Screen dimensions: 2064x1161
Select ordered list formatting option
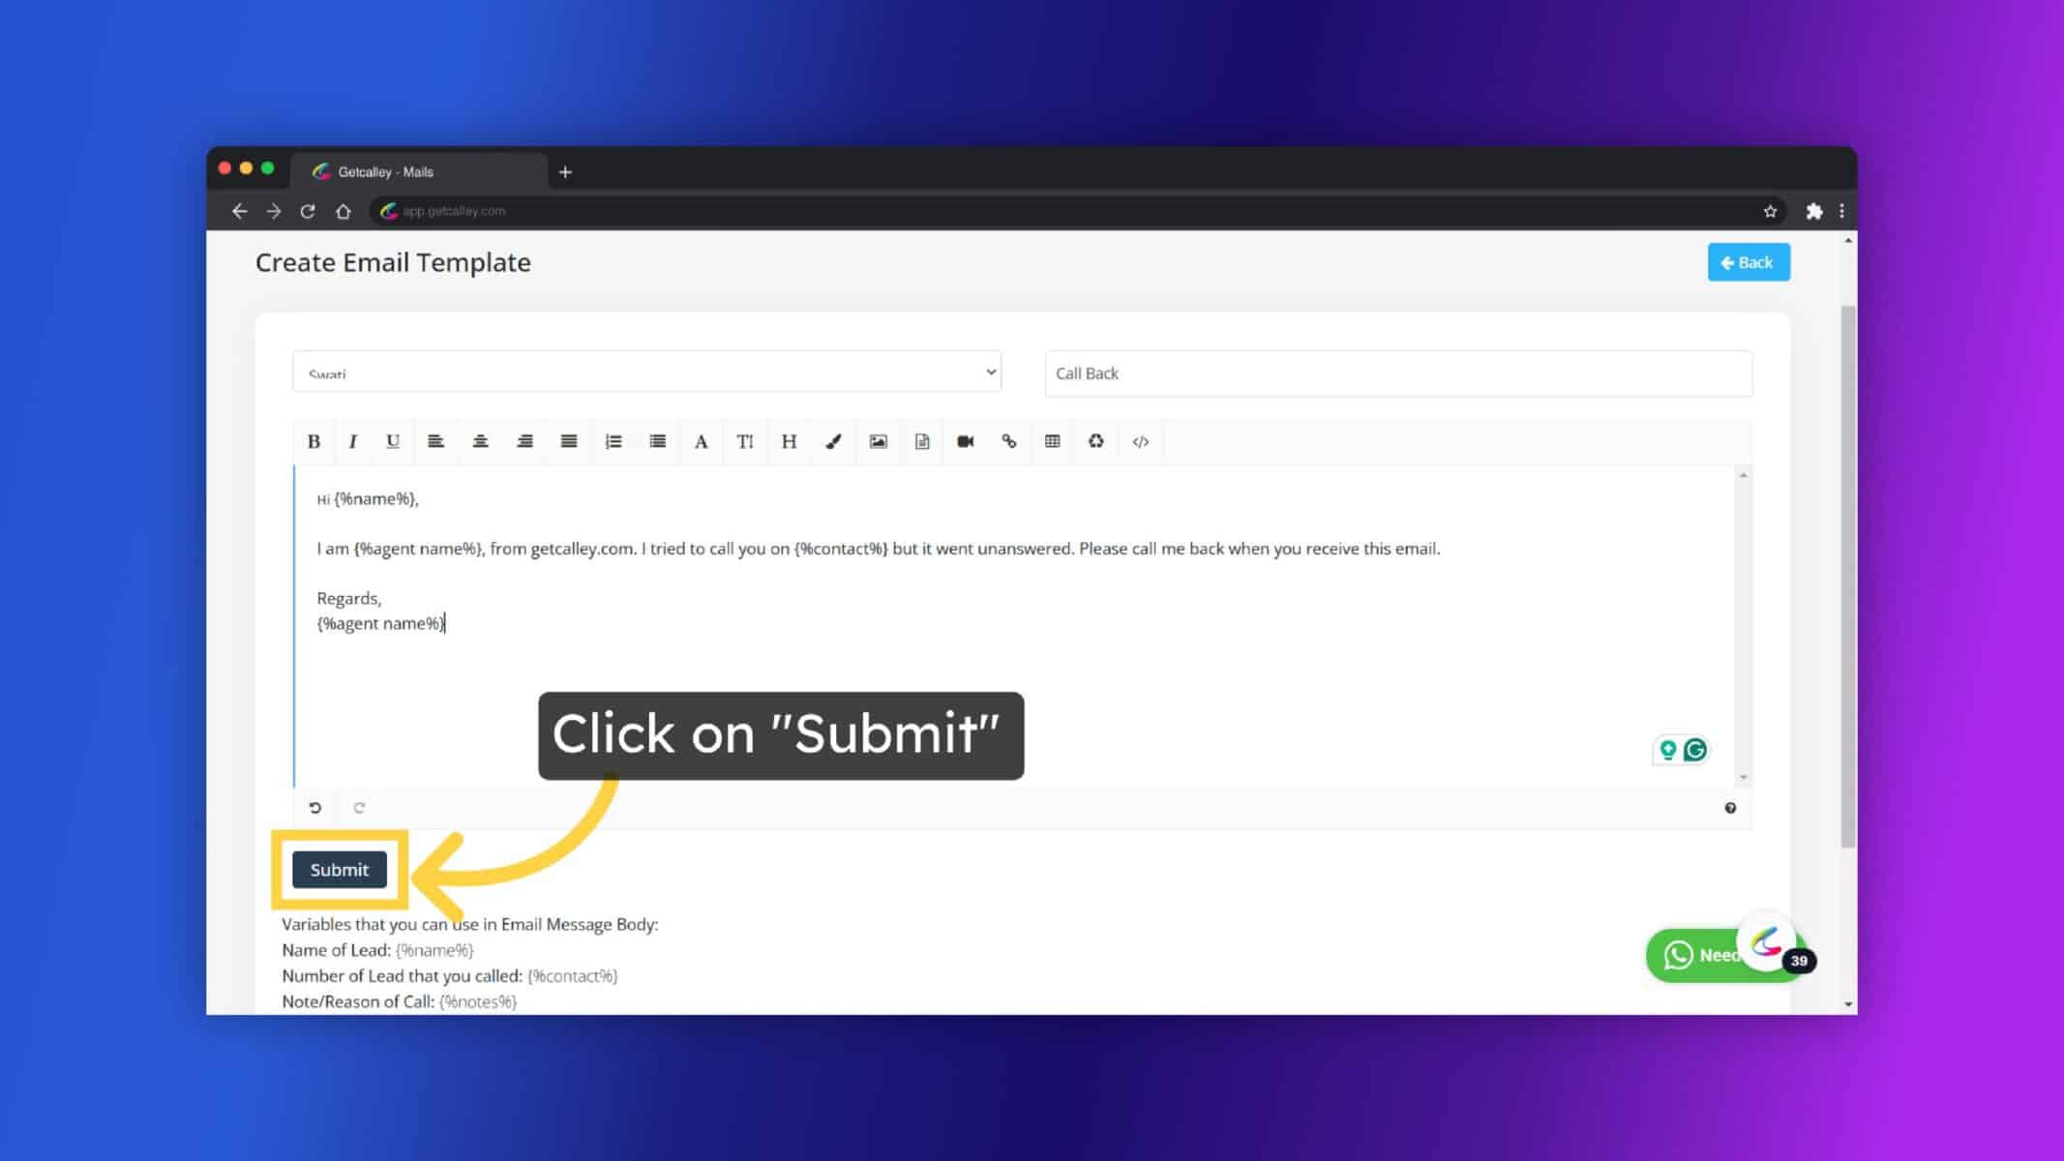pos(613,441)
